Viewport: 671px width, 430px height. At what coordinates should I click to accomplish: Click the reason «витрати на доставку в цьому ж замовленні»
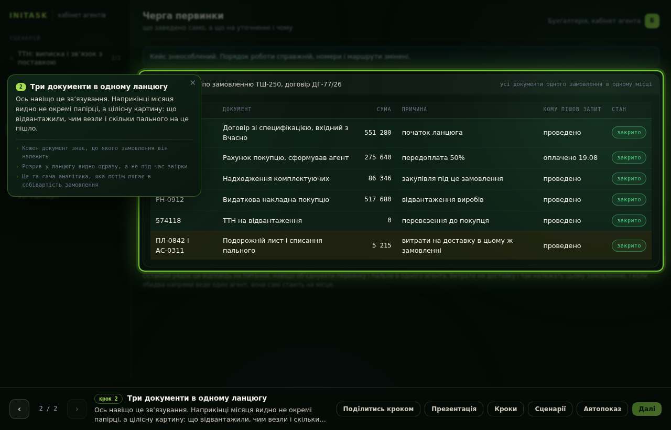[x=458, y=246]
